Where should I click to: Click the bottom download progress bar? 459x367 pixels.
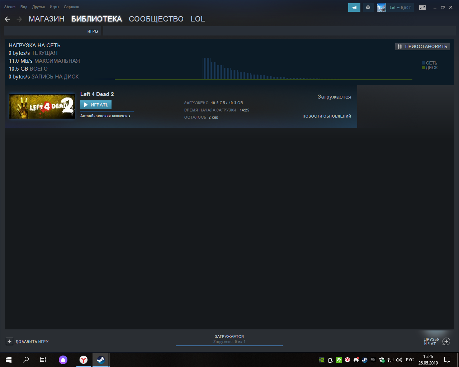click(229, 345)
